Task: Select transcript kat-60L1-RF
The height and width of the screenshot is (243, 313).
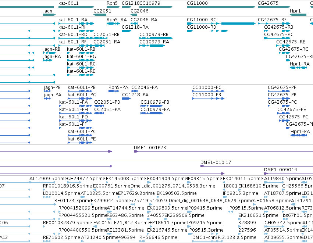Action: tap(72, 42)
